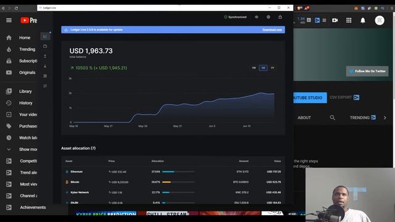Select the 1W chart range
This screenshot has width=395, height=222.
click(x=254, y=68)
